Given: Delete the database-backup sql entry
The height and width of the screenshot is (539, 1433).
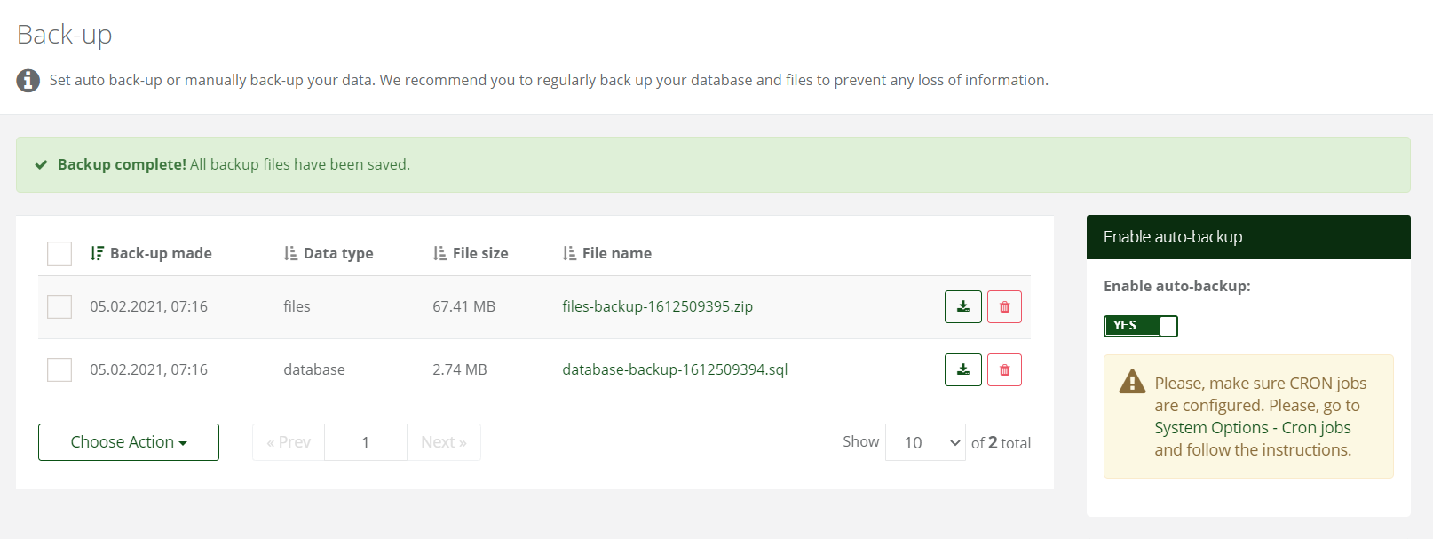Looking at the screenshot, I should coord(1004,369).
